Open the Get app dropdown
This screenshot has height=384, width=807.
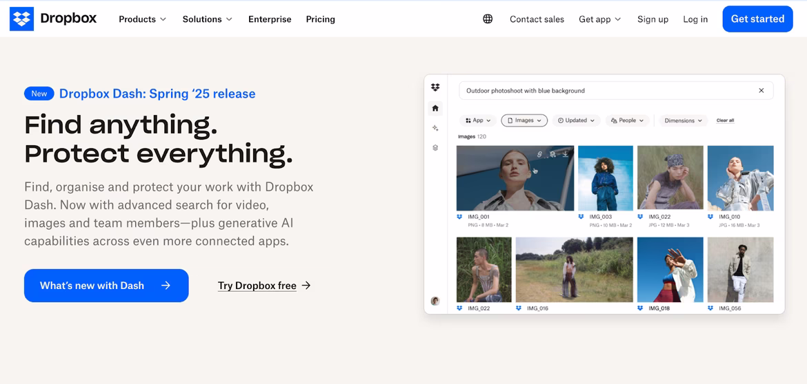pyautogui.click(x=599, y=19)
